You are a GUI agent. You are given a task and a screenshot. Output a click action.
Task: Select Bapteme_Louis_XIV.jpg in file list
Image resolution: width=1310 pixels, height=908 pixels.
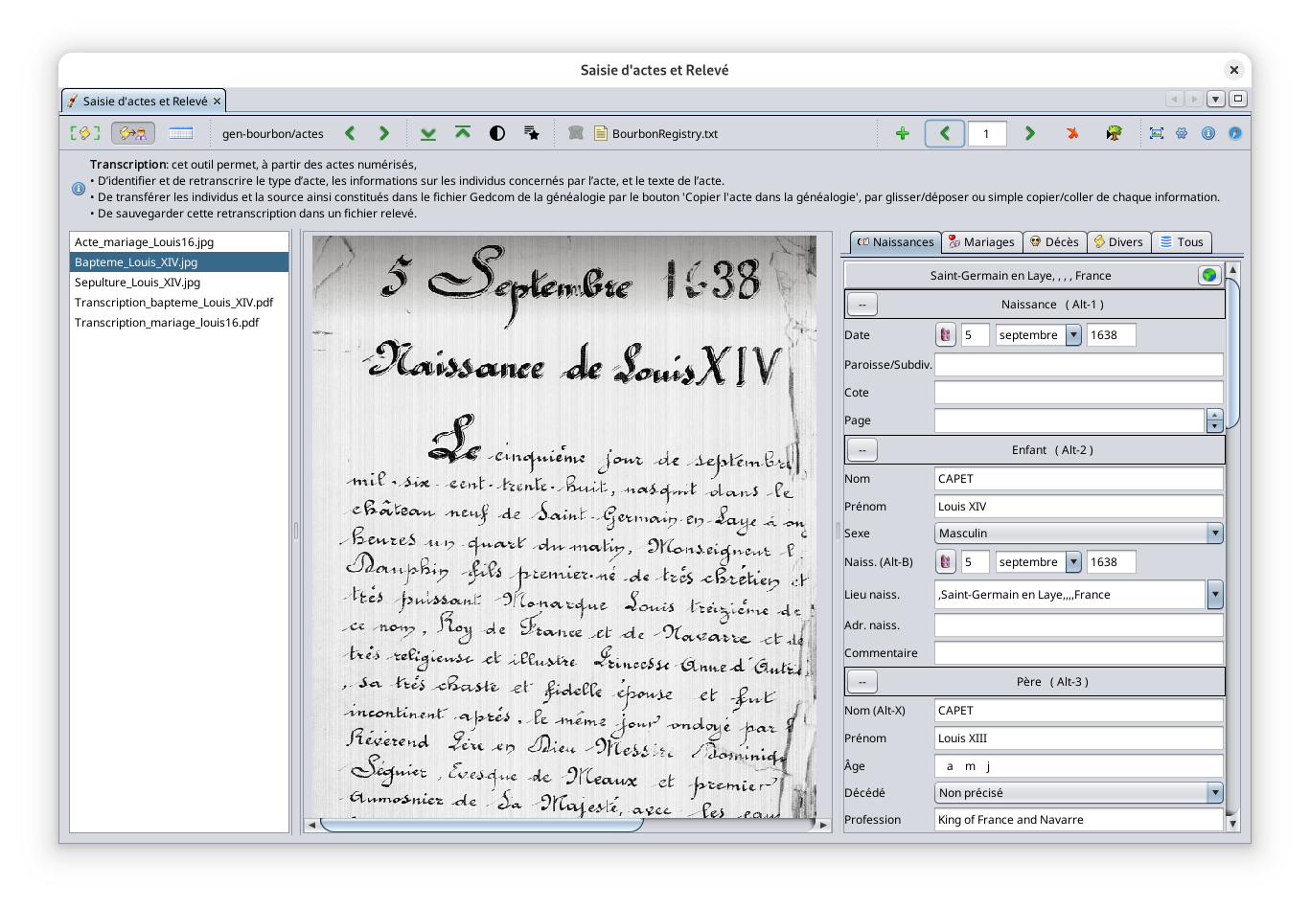[x=179, y=262]
